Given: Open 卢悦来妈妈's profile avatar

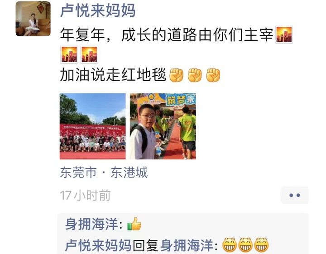Looking at the screenshot, I should tap(33, 19).
